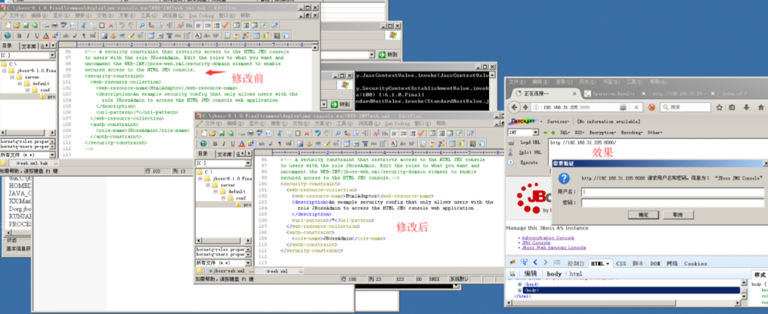The height and width of the screenshot is (314, 768).
Task: Click Firefox back arrow button
Action: point(515,107)
